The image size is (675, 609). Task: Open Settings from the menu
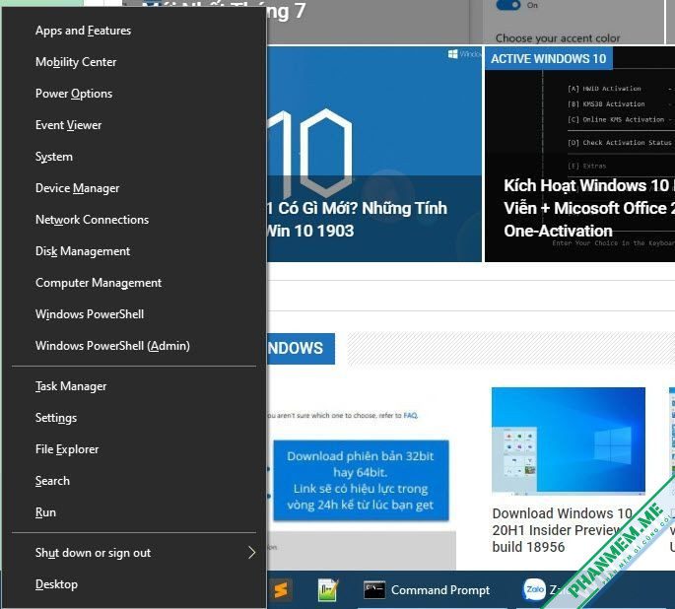[56, 418]
